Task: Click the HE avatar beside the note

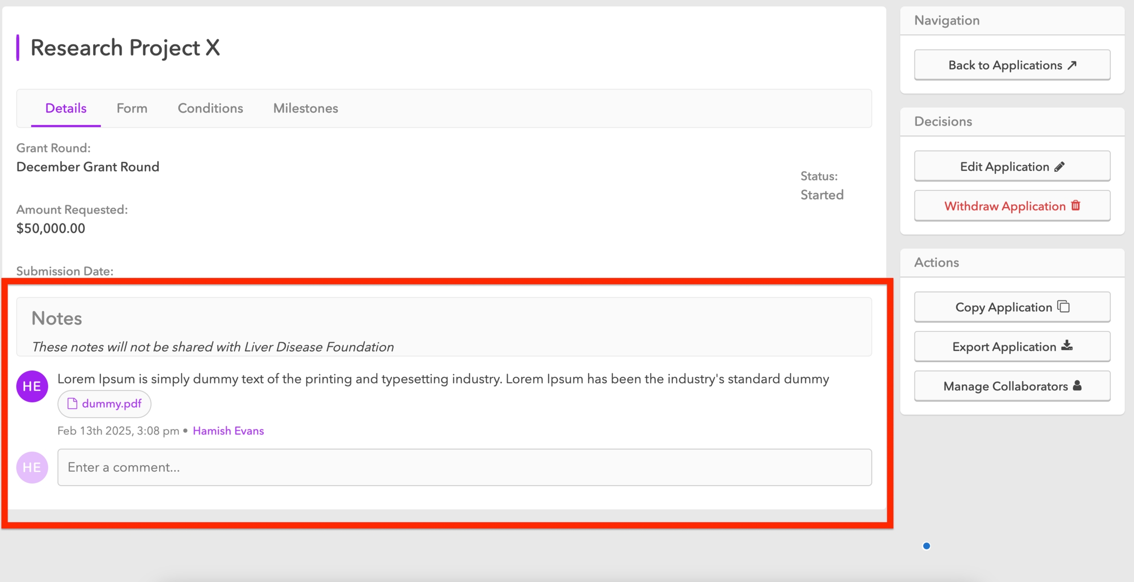Action: coord(32,386)
